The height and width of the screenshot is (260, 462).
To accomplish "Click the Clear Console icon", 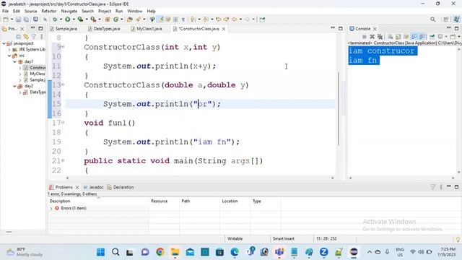I will pos(391,37).
